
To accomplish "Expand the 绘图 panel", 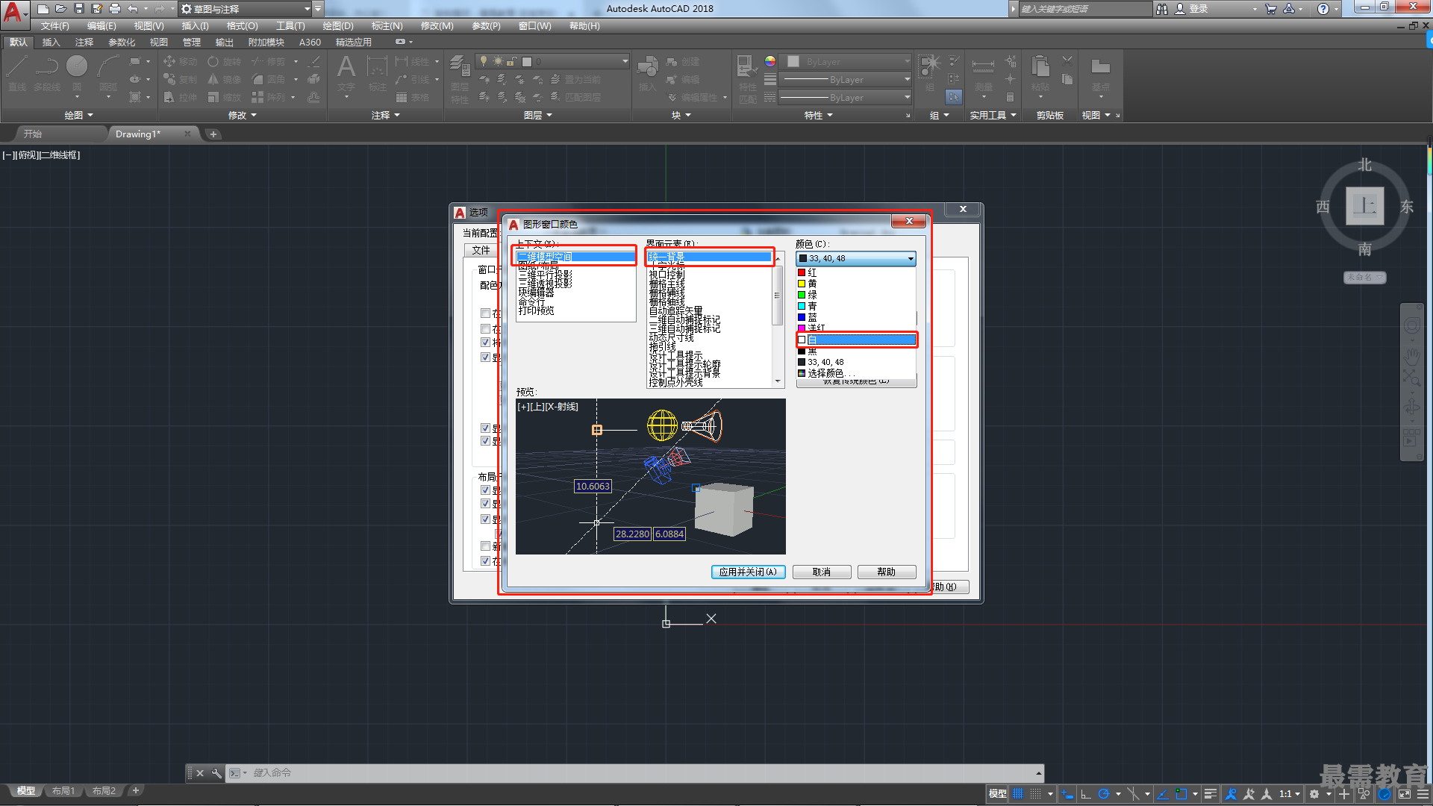I will [x=78, y=115].
